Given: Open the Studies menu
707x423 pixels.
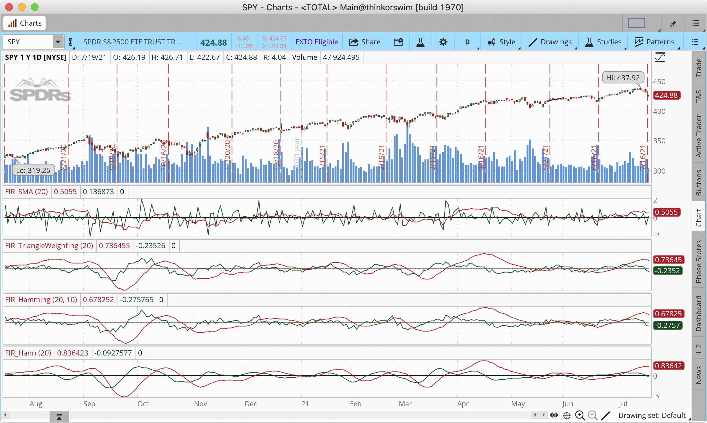Looking at the screenshot, I should [603, 42].
